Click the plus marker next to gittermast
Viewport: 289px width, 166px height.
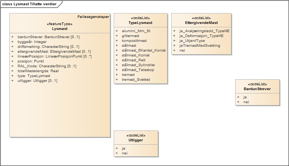pos(117,36)
